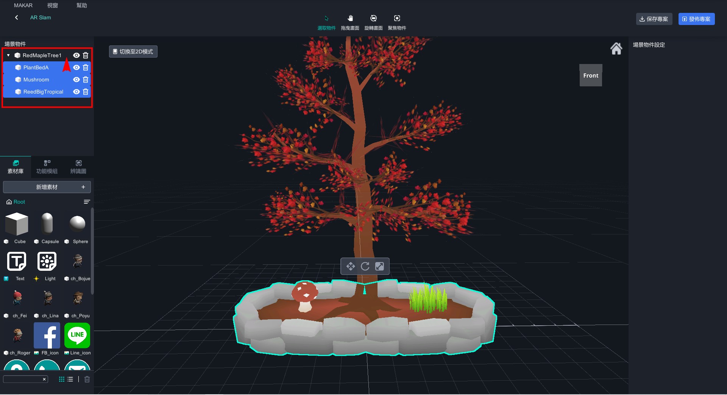
Task: Switch assets to grid view
Action: [x=62, y=379]
